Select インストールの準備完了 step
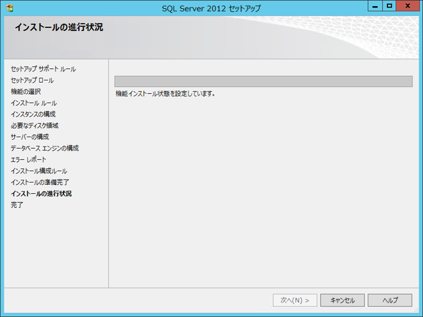423x317 pixels. [x=40, y=182]
